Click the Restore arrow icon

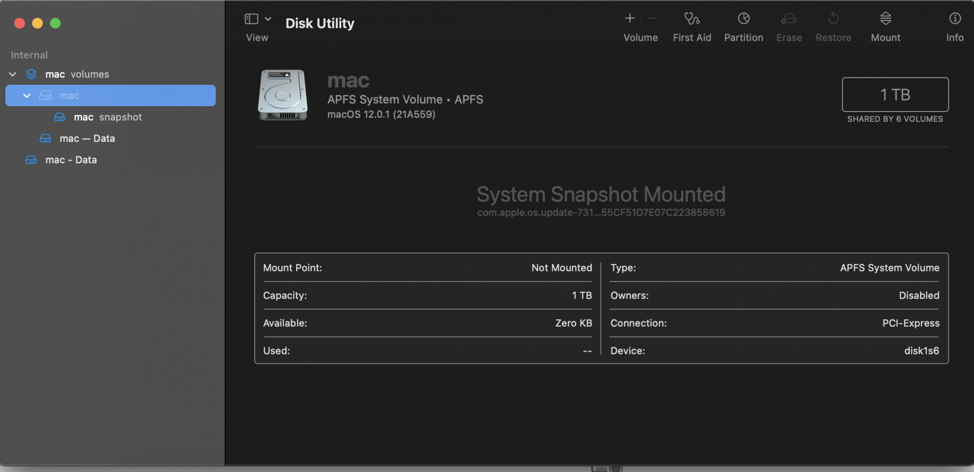coord(833,19)
